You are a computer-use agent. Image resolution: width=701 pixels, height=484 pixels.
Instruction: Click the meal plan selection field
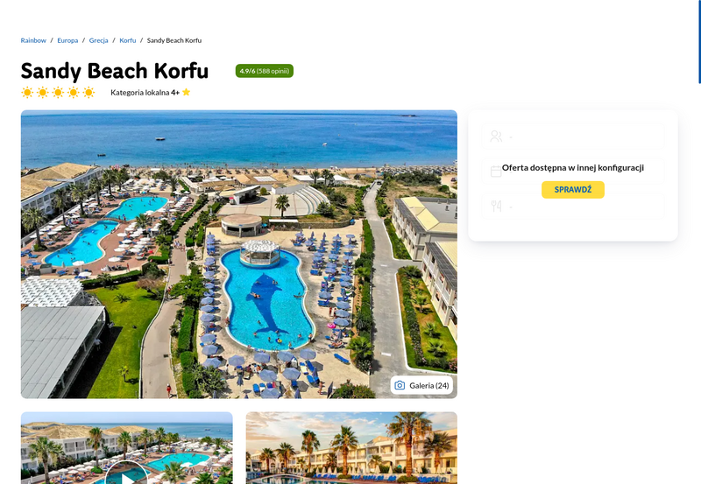coord(573,207)
